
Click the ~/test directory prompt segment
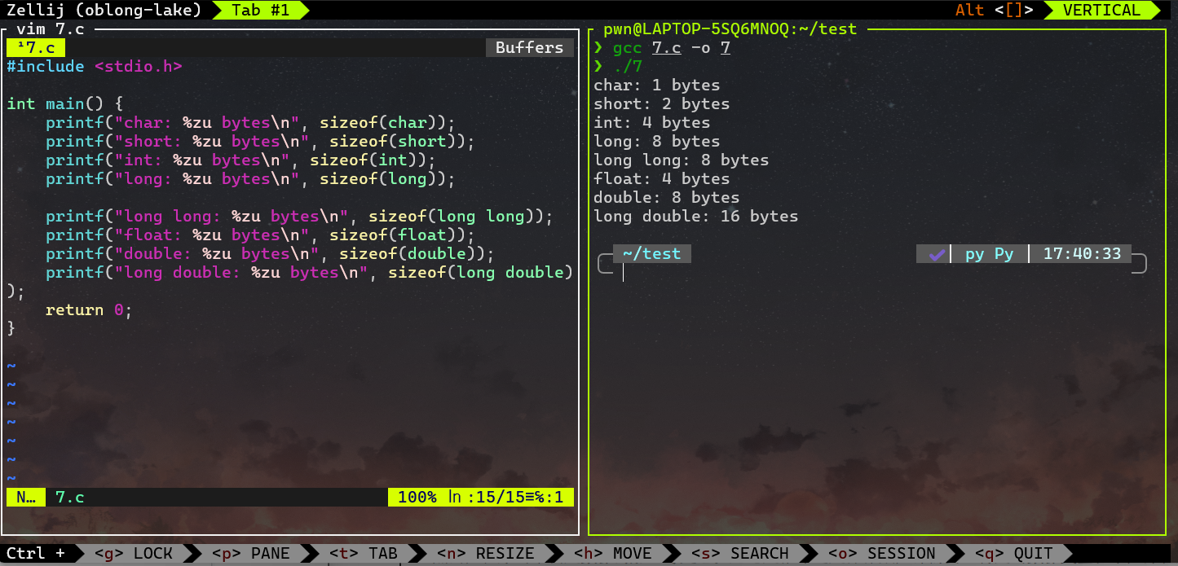[x=651, y=254]
